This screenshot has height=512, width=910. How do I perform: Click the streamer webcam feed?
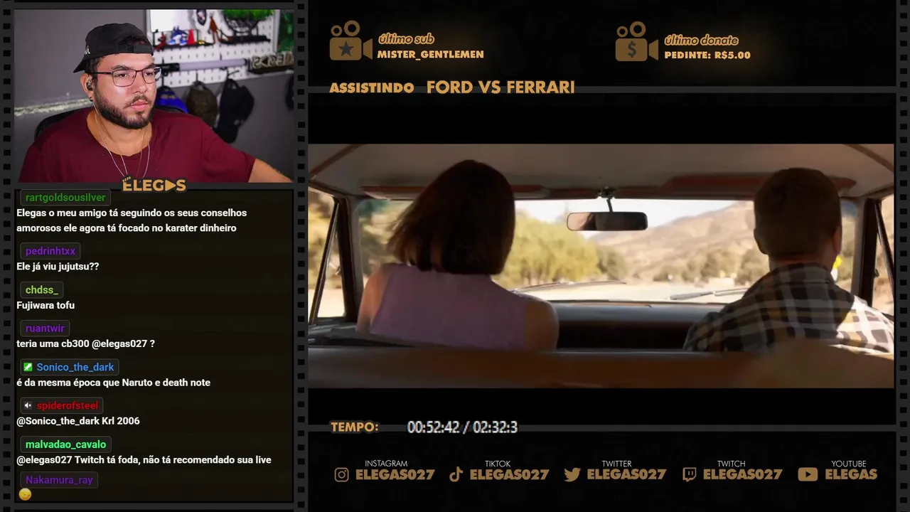click(x=154, y=95)
